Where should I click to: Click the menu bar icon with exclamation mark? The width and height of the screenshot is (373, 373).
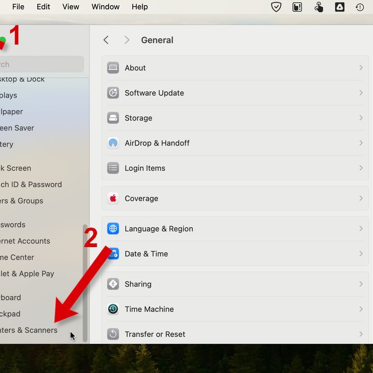297,7
